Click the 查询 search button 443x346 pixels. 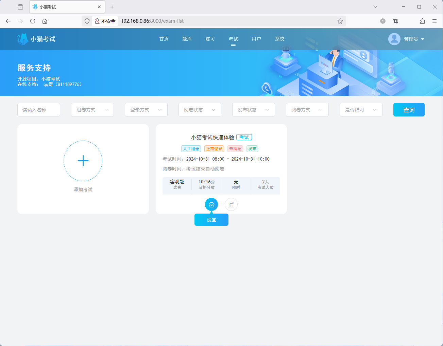tap(409, 109)
